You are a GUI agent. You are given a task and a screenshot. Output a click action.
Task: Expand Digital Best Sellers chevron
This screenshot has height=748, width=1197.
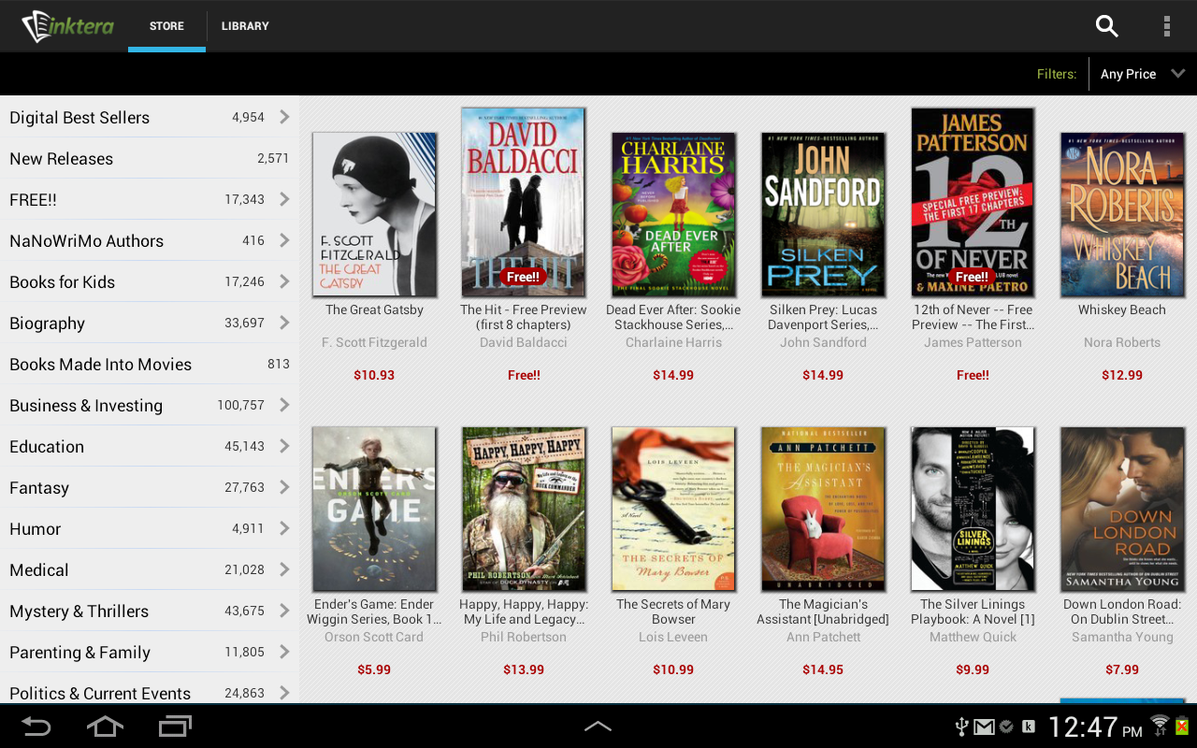[x=284, y=117]
